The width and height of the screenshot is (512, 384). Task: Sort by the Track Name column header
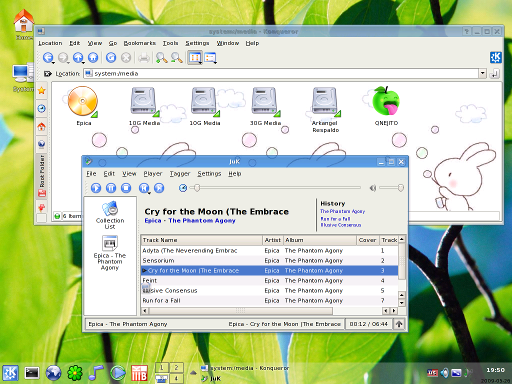tap(201, 240)
